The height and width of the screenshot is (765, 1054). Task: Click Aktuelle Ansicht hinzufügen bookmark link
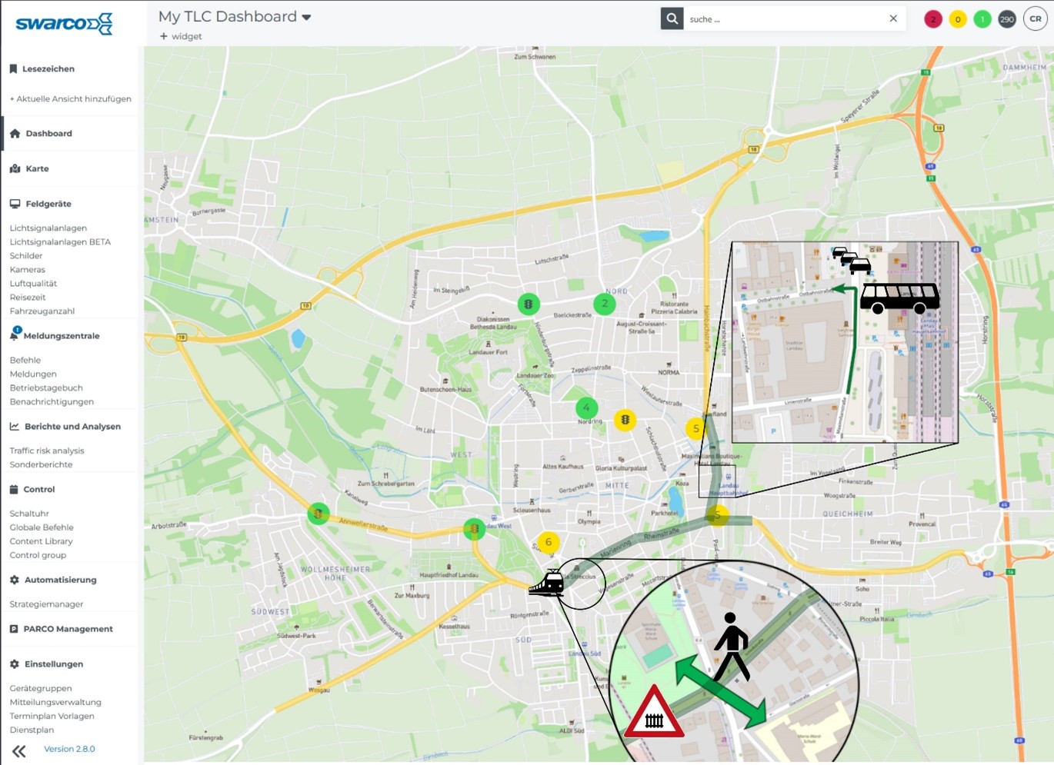pos(71,99)
